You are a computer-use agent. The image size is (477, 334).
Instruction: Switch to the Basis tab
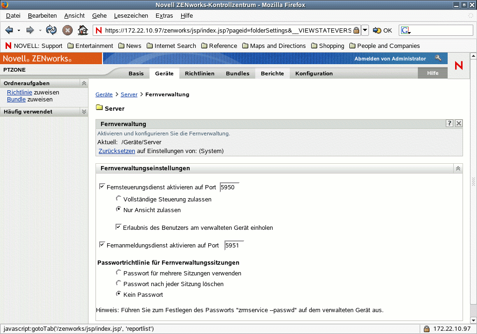click(136, 73)
